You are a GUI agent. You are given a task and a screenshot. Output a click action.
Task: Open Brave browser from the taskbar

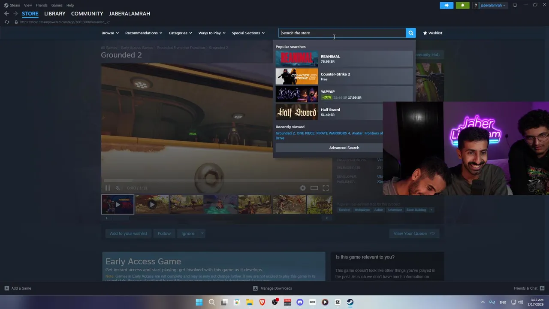pos(262,302)
